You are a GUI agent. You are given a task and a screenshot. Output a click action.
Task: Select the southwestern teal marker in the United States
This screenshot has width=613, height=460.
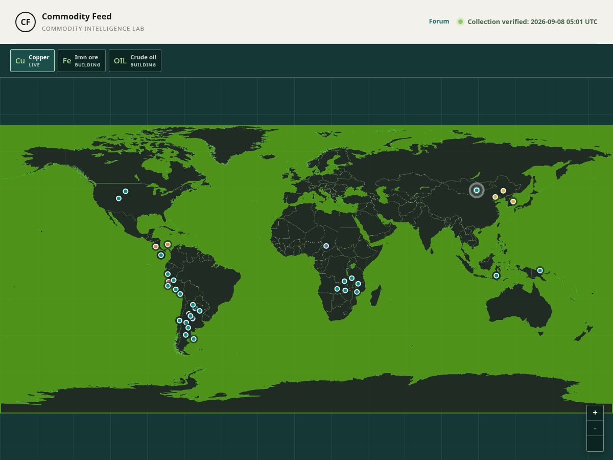tap(119, 198)
